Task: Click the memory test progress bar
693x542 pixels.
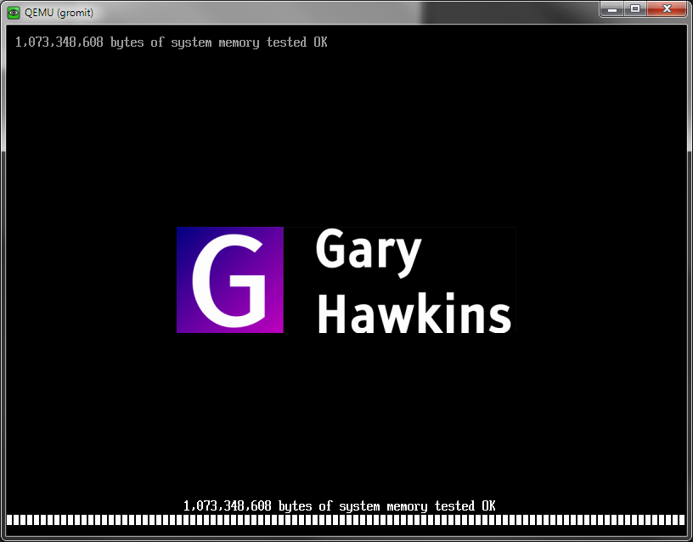Action: click(x=346, y=520)
